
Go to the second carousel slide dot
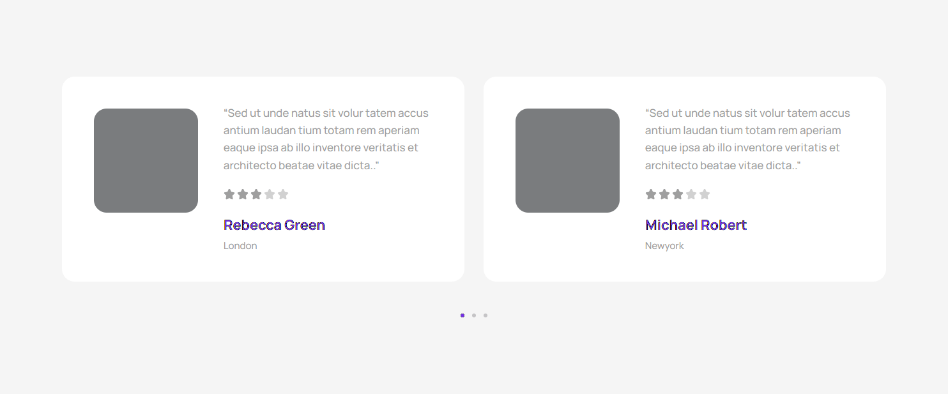point(474,315)
